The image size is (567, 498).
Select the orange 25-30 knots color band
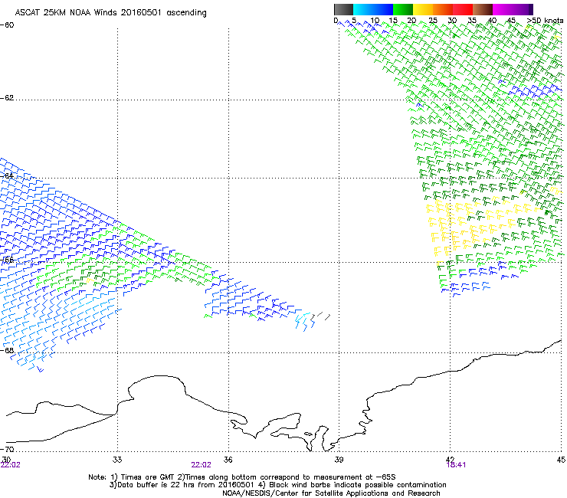click(443, 9)
